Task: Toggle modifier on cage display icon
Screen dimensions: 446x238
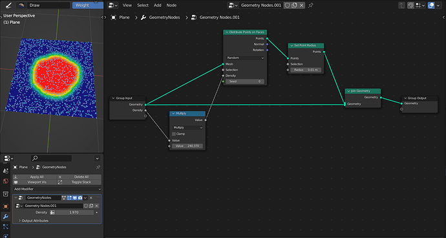Action: point(64,197)
